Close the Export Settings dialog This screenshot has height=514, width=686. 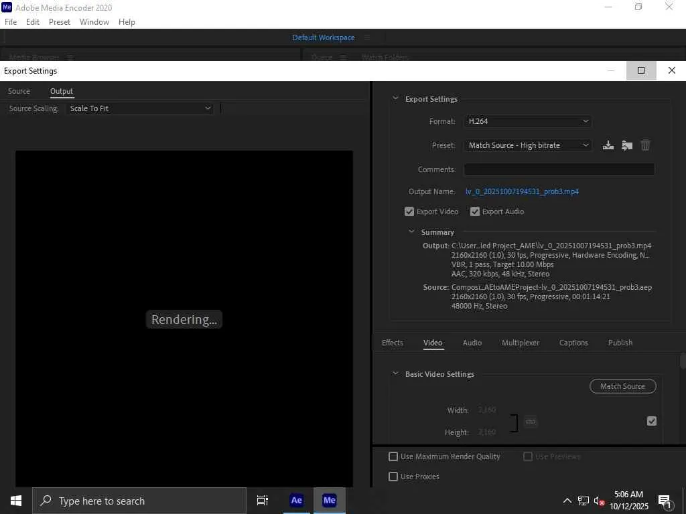pyautogui.click(x=671, y=70)
